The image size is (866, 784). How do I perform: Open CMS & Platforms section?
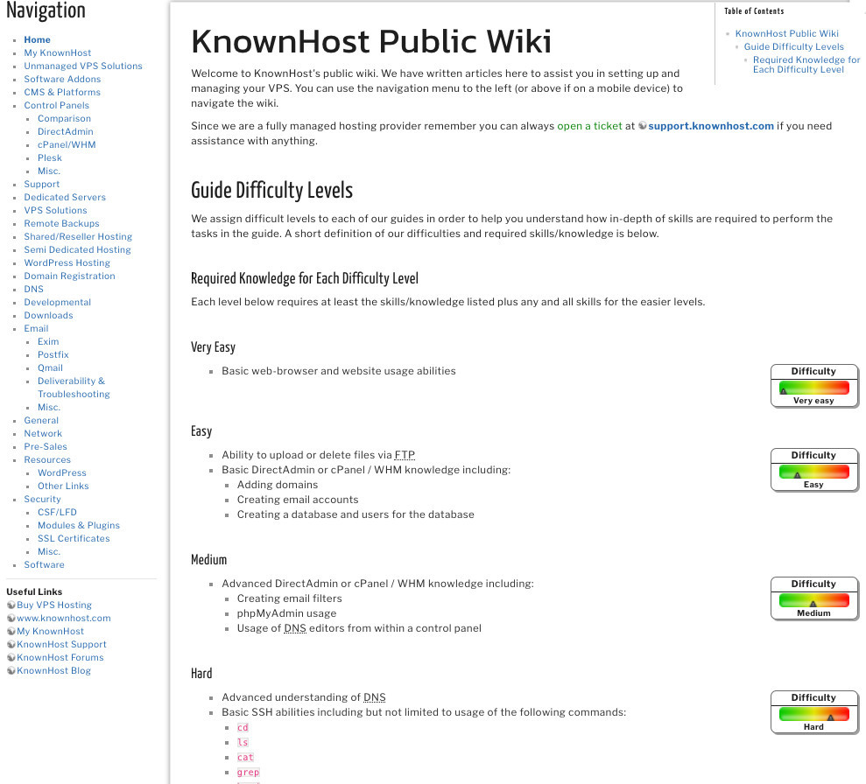[62, 92]
